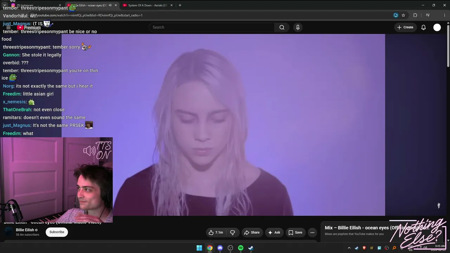Click chat message "She stole it legally"
Image resolution: width=450 pixels, height=253 pixels.
coord(41,55)
